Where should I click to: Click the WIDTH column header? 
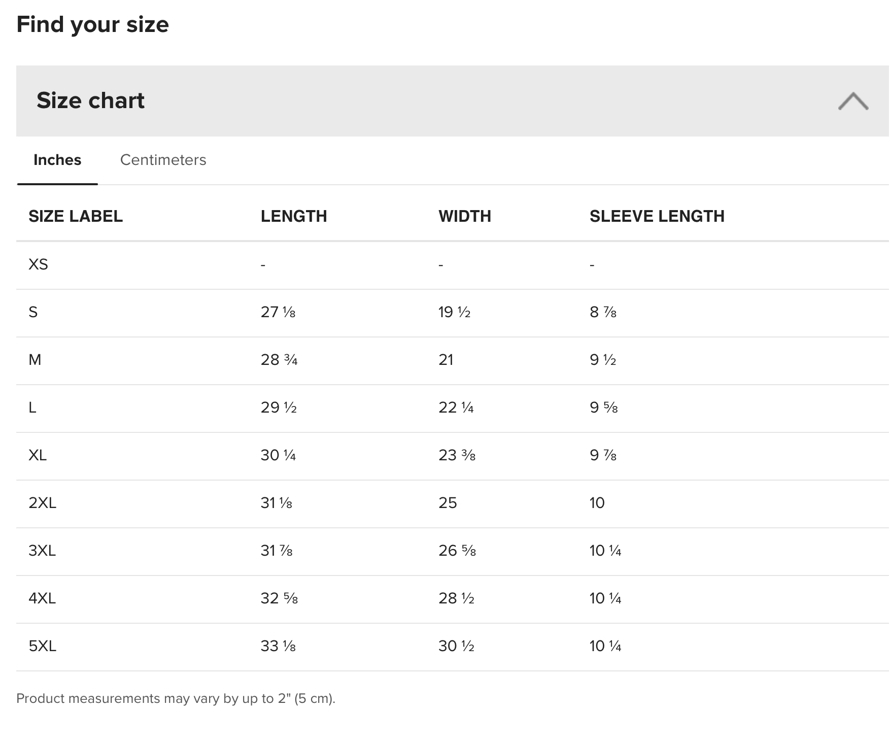point(465,216)
